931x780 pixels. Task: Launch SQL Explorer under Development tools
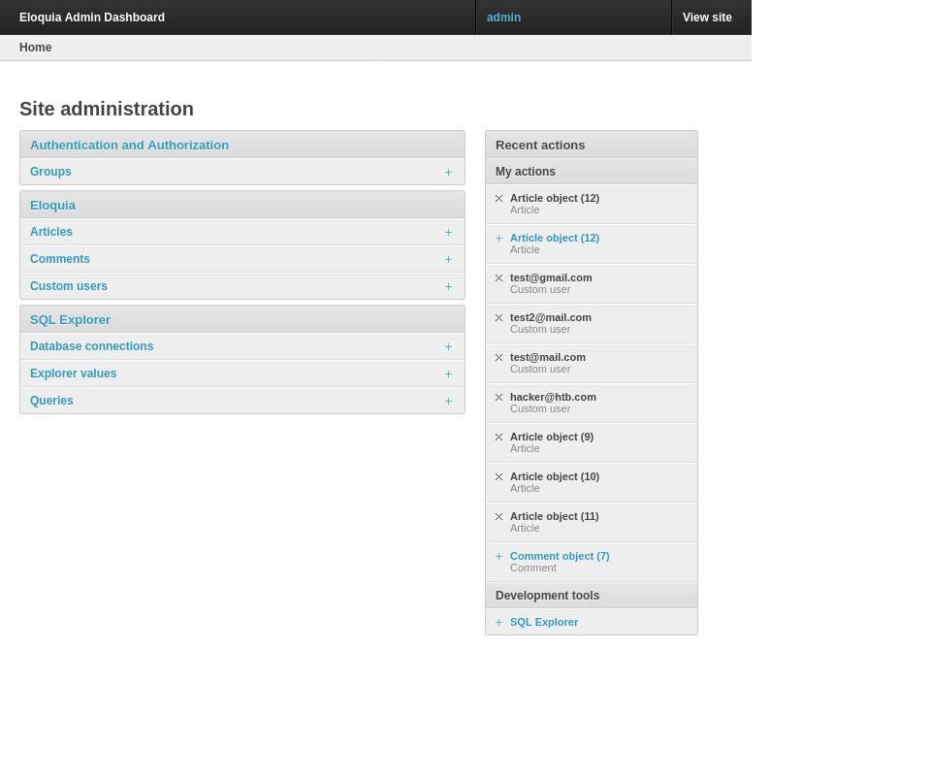click(544, 623)
